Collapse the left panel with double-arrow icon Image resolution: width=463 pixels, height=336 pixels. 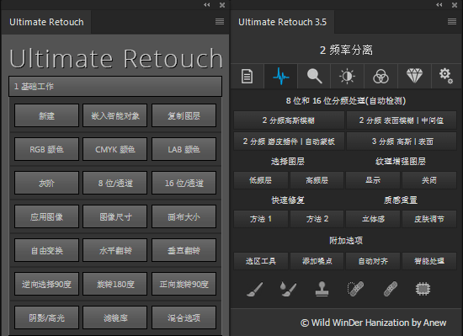(207, 5)
